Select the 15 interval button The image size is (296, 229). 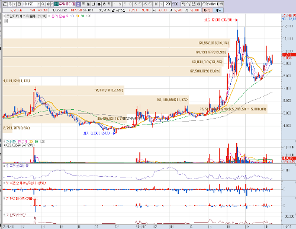135,4
